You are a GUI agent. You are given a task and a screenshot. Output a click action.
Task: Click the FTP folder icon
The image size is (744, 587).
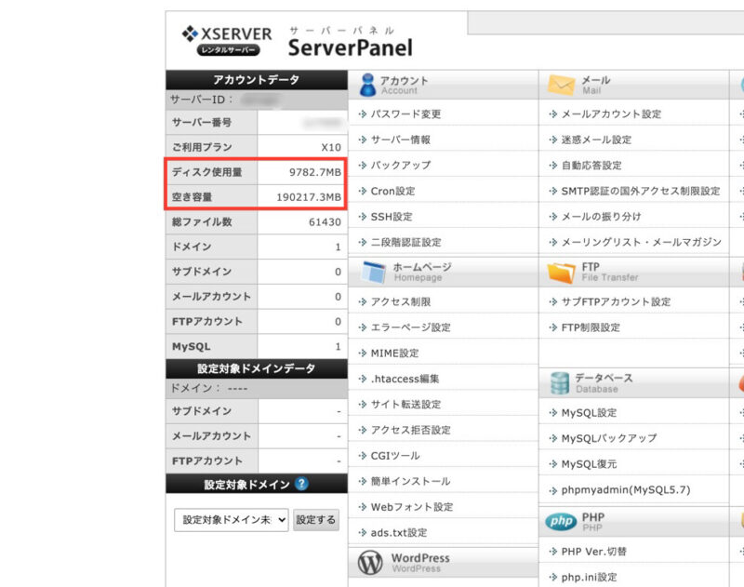[561, 273]
